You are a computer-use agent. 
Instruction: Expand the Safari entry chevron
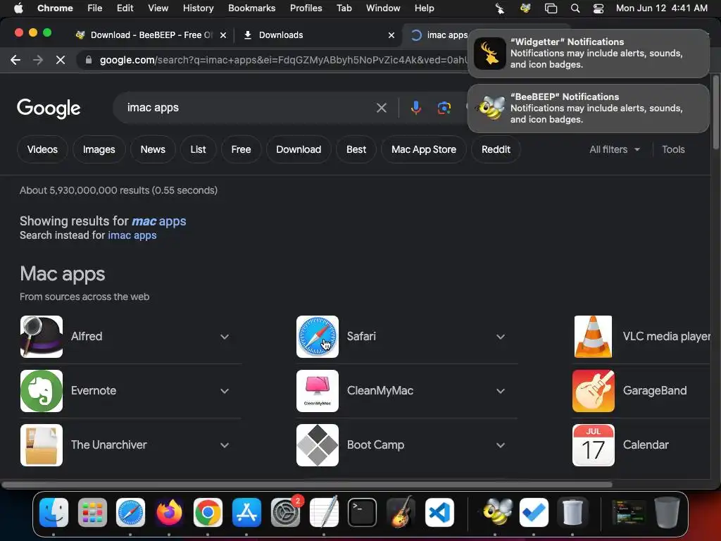(x=501, y=337)
